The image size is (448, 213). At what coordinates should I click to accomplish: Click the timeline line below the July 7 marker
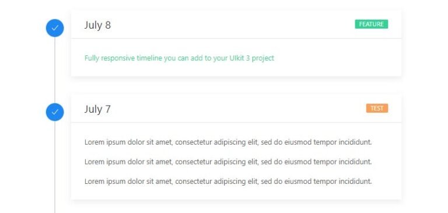(x=55, y=167)
